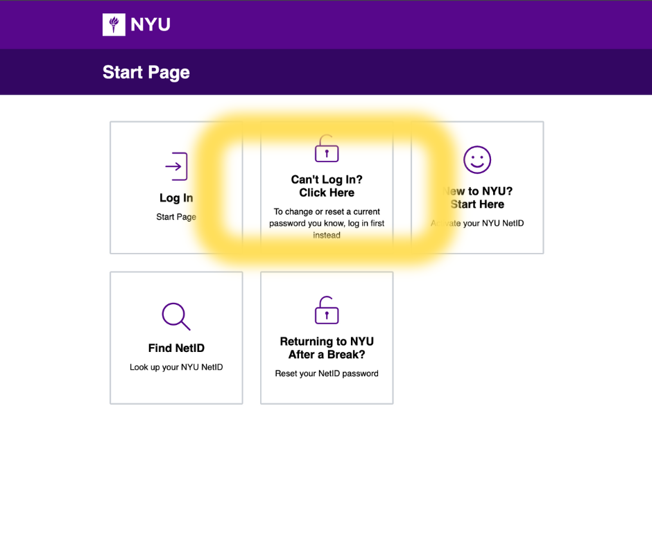The width and height of the screenshot is (652, 546).
Task: Click the open padlock above Can't Log In
Action: [x=327, y=149]
